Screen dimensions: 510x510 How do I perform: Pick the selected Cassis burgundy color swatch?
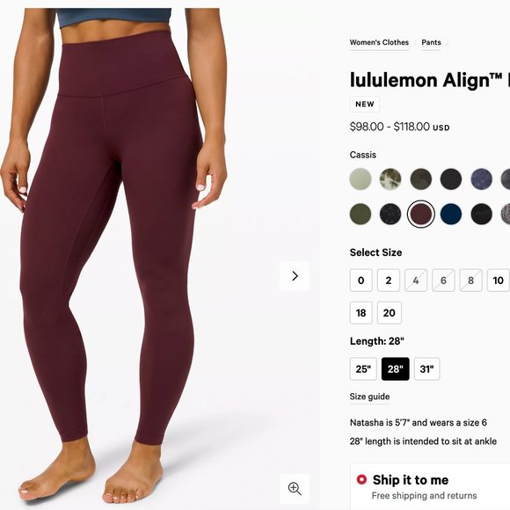pos(421,214)
